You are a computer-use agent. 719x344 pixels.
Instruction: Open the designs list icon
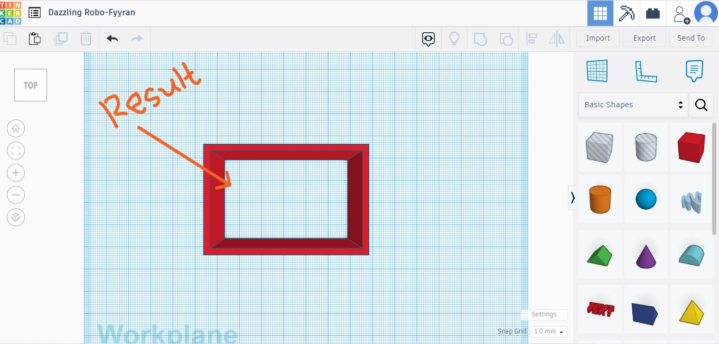(x=35, y=13)
